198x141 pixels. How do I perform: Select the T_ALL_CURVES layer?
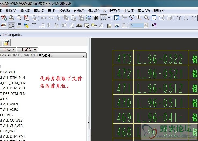point(11,126)
